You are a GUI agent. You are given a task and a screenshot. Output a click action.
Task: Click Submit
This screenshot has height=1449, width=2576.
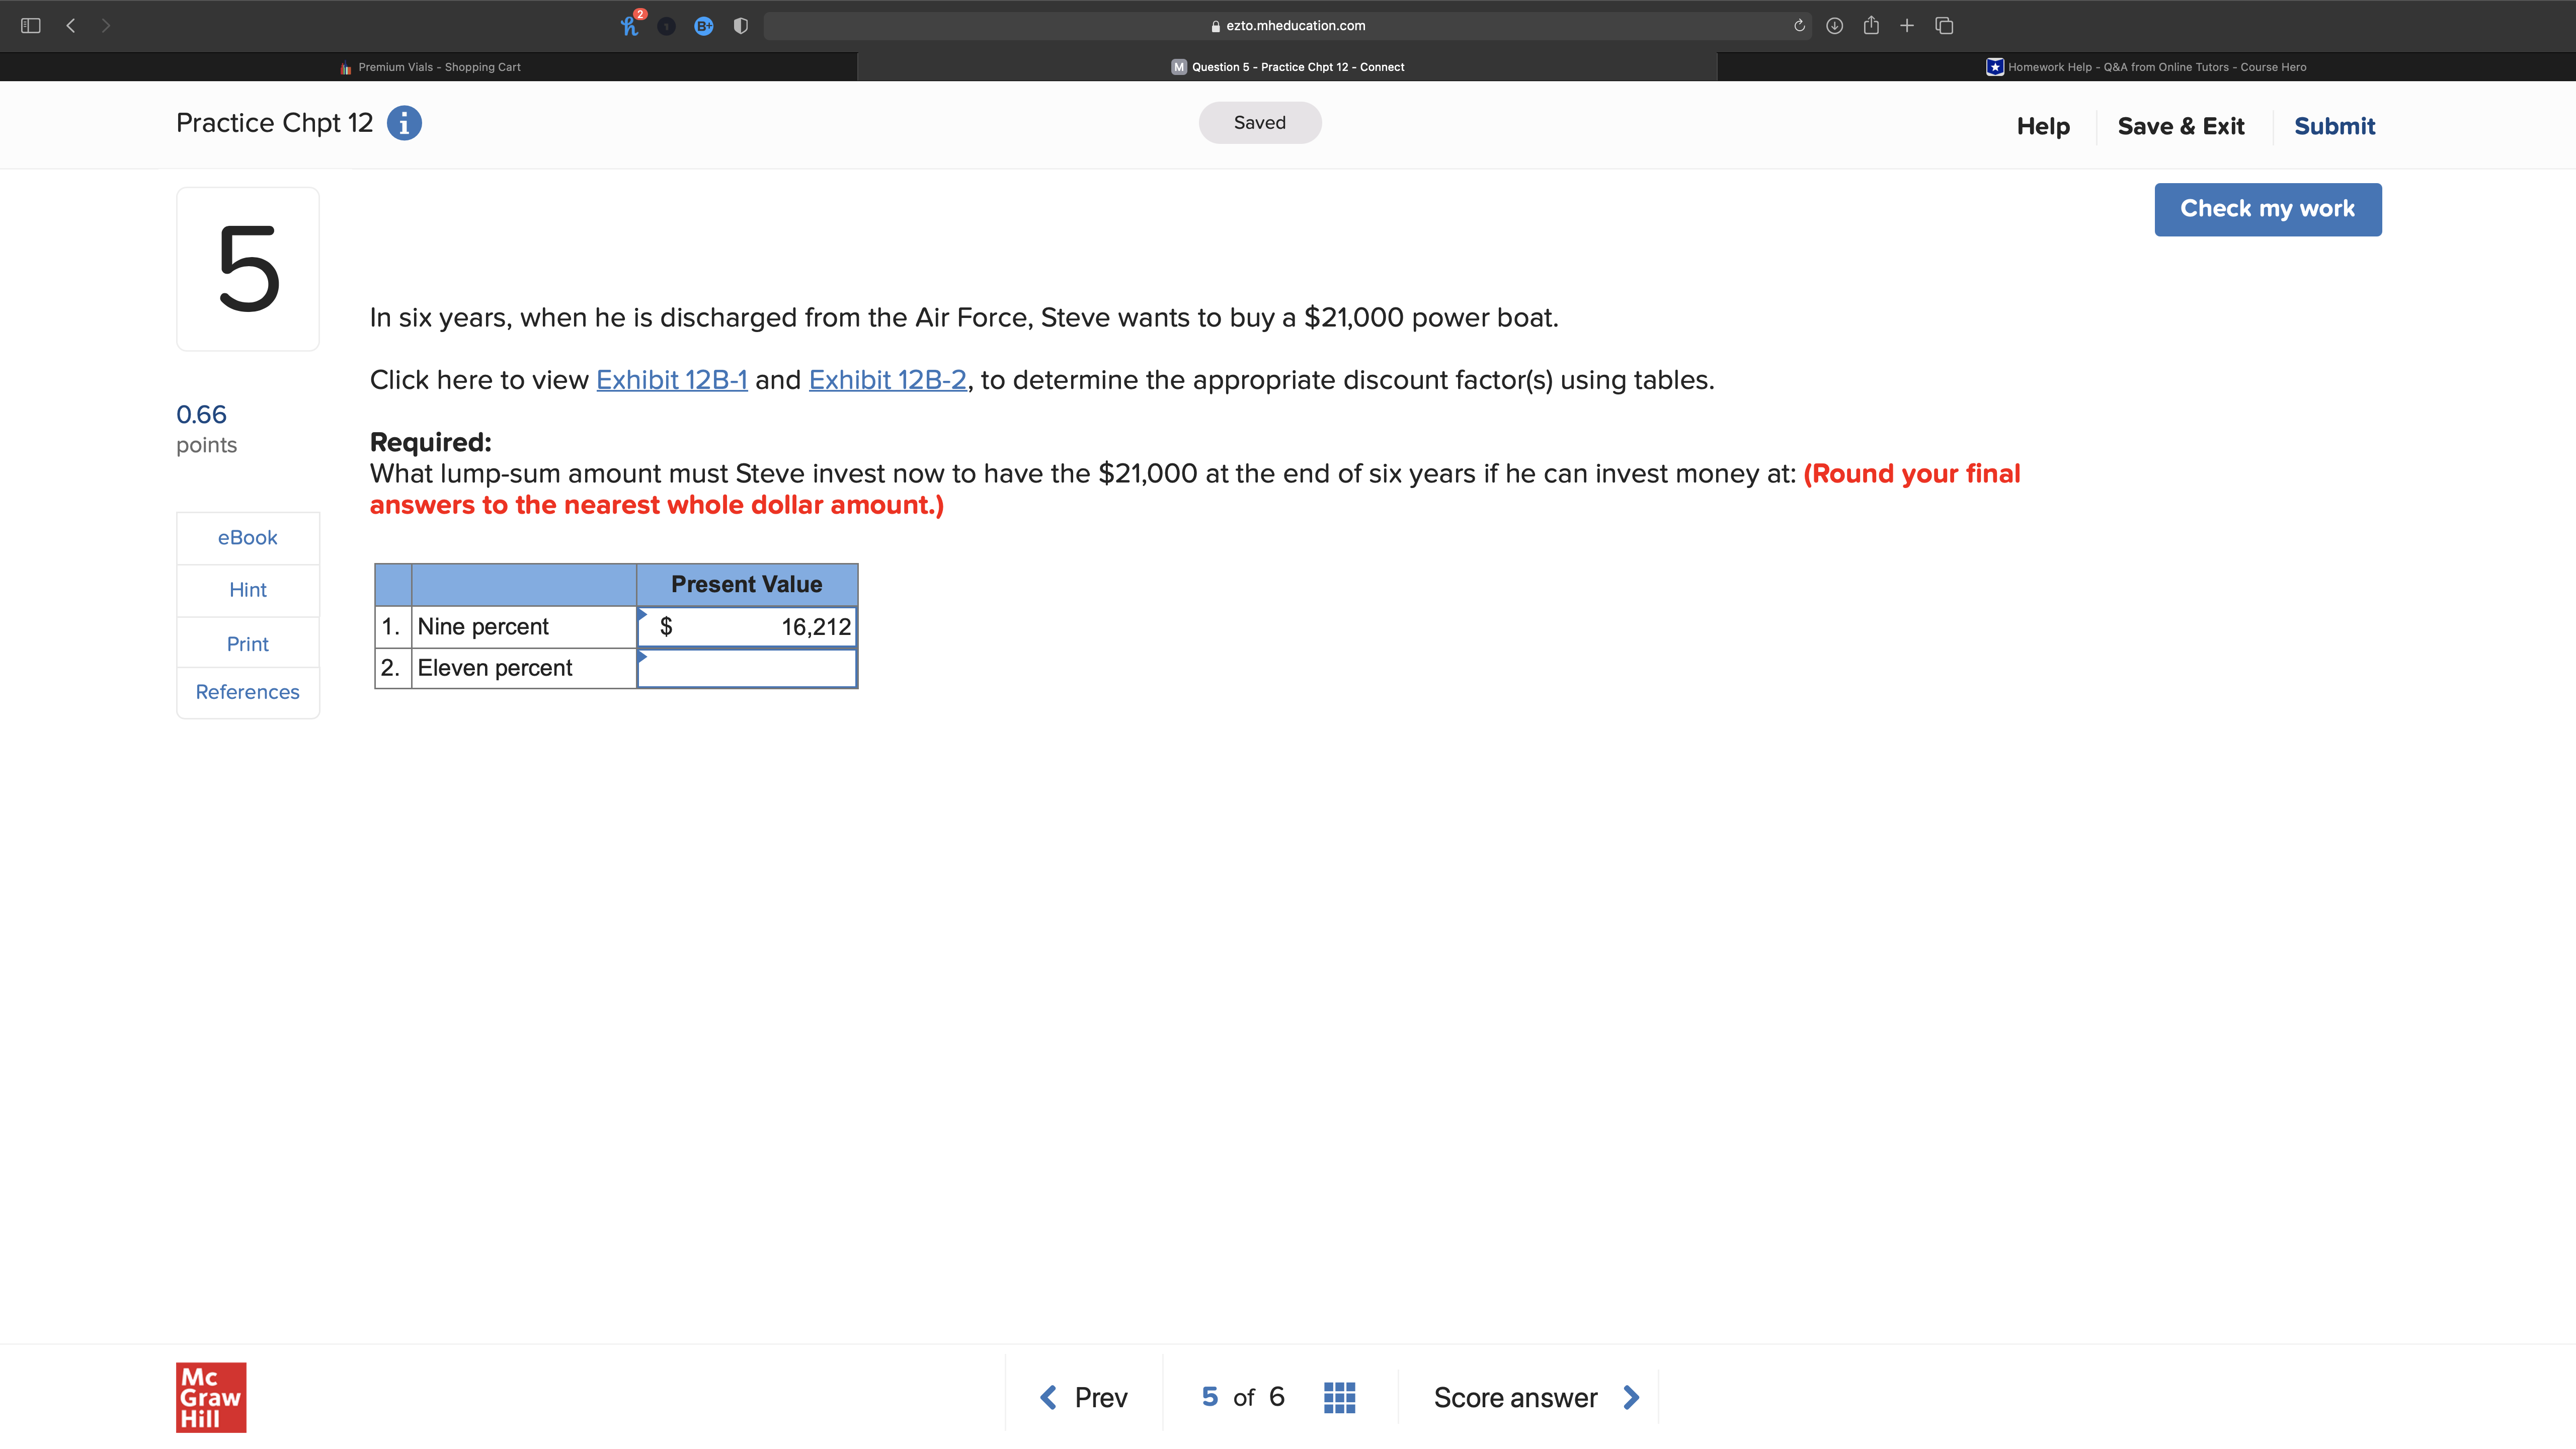coord(2334,125)
